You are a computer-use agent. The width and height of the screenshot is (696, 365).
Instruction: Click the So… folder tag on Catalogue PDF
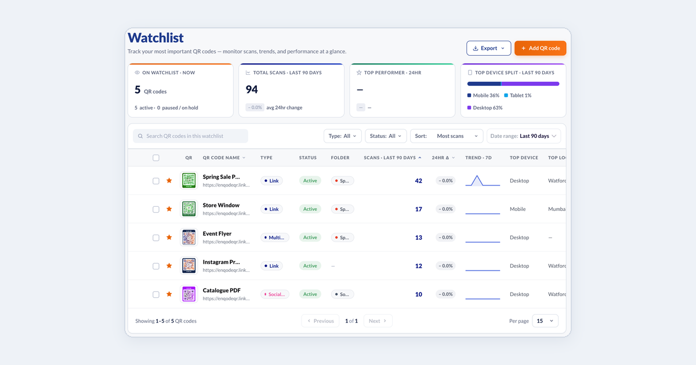342,294
